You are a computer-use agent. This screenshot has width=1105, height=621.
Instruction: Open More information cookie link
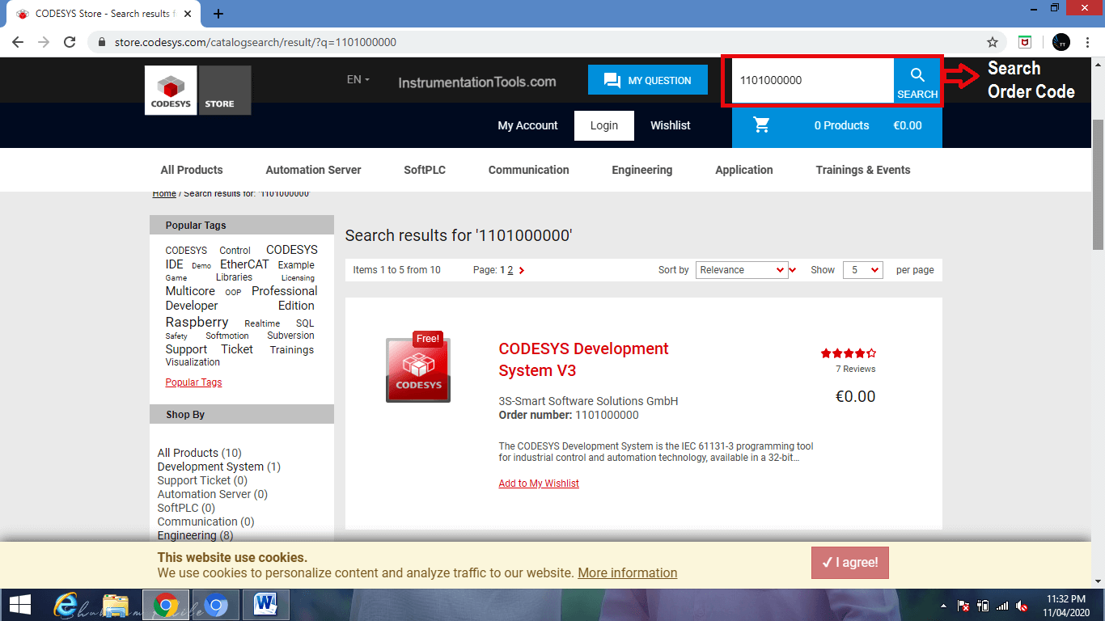(x=628, y=572)
